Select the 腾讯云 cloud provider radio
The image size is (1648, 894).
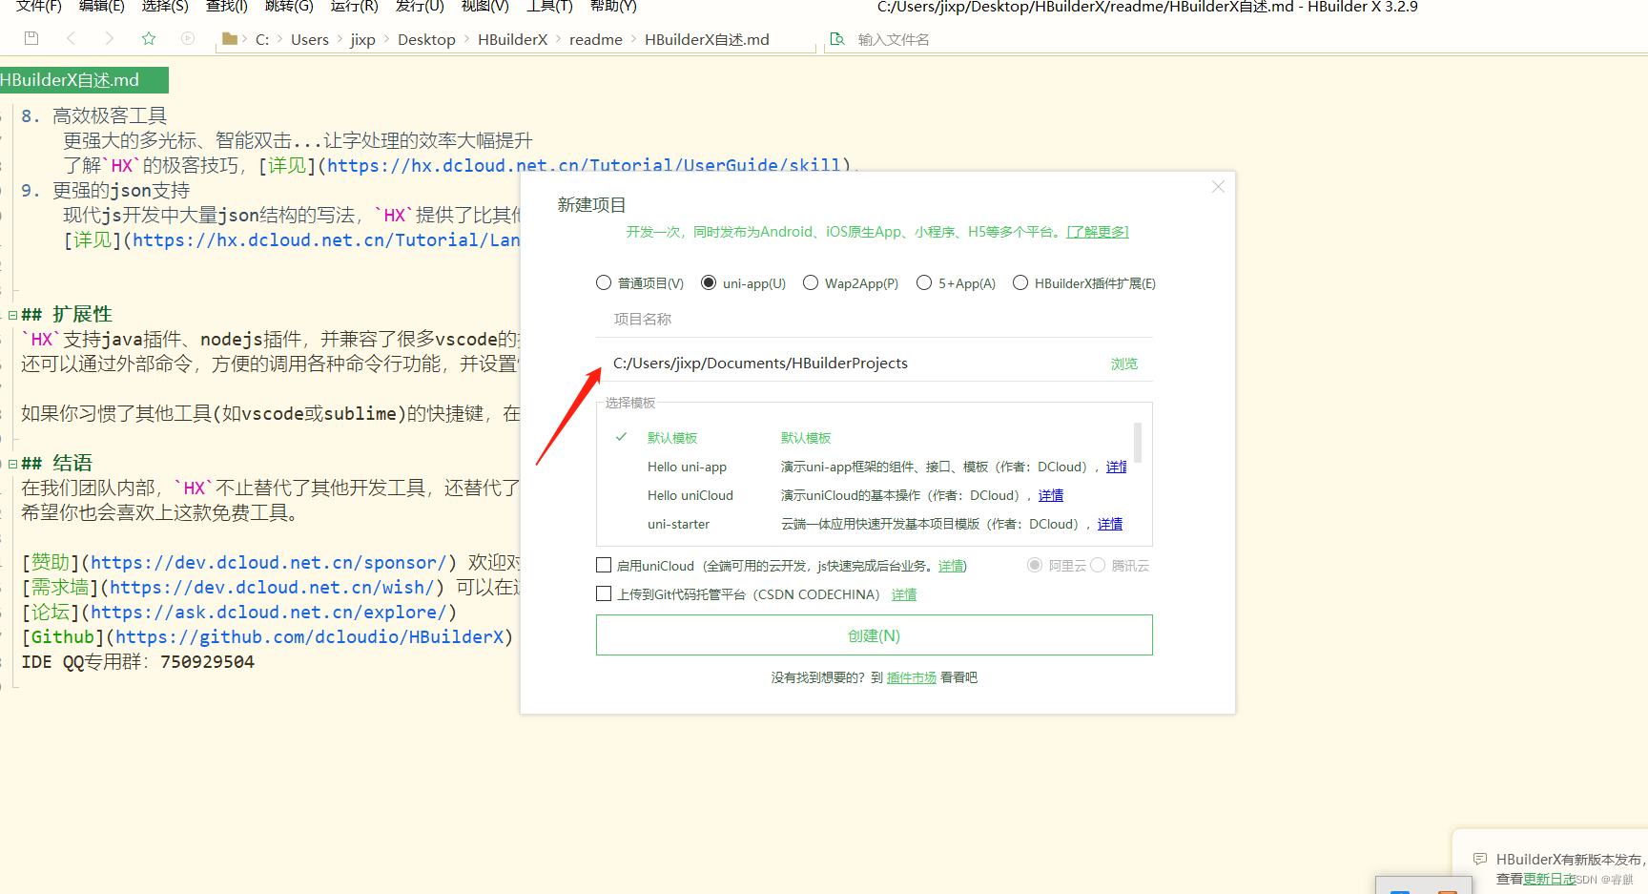coord(1099,566)
